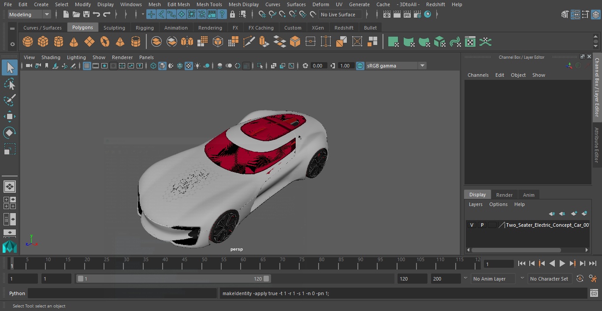602x311 pixels.
Task: Open the Channels menu in Channel Box
Action: click(x=478, y=75)
